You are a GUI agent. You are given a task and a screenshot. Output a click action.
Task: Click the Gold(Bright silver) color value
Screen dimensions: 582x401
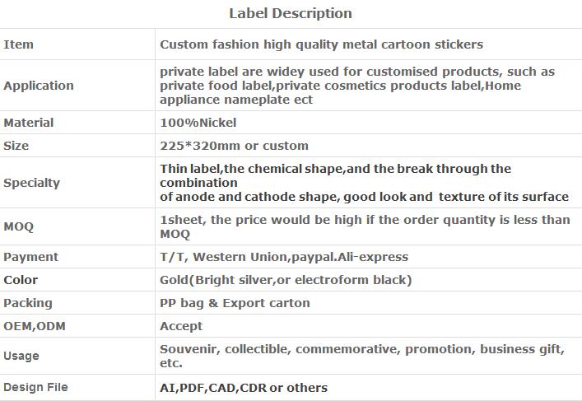click(x=286, y=280)
